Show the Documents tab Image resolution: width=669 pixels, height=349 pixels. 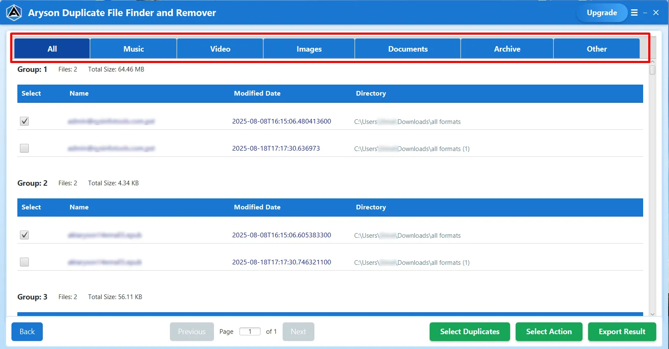[x=408, y=49]
